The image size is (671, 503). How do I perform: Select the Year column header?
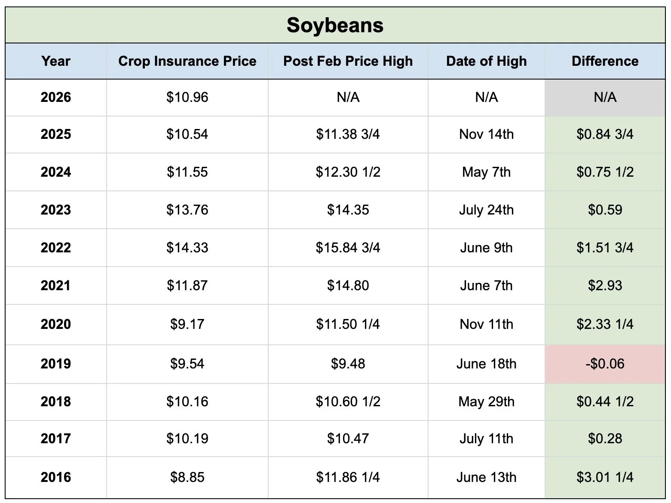point(56,61)
